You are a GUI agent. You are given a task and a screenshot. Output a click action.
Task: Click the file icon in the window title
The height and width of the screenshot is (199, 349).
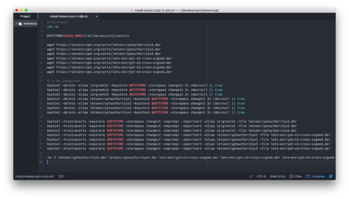click(132, 10)
